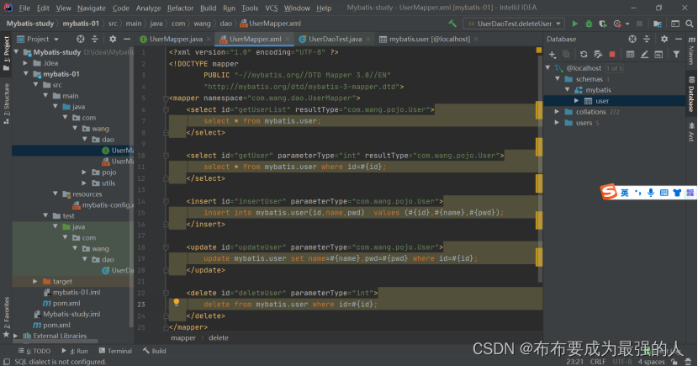This screenshot has width=698, height=366.
Task: Toggle the Ant side tab on right edge
Action: point(691,132)
